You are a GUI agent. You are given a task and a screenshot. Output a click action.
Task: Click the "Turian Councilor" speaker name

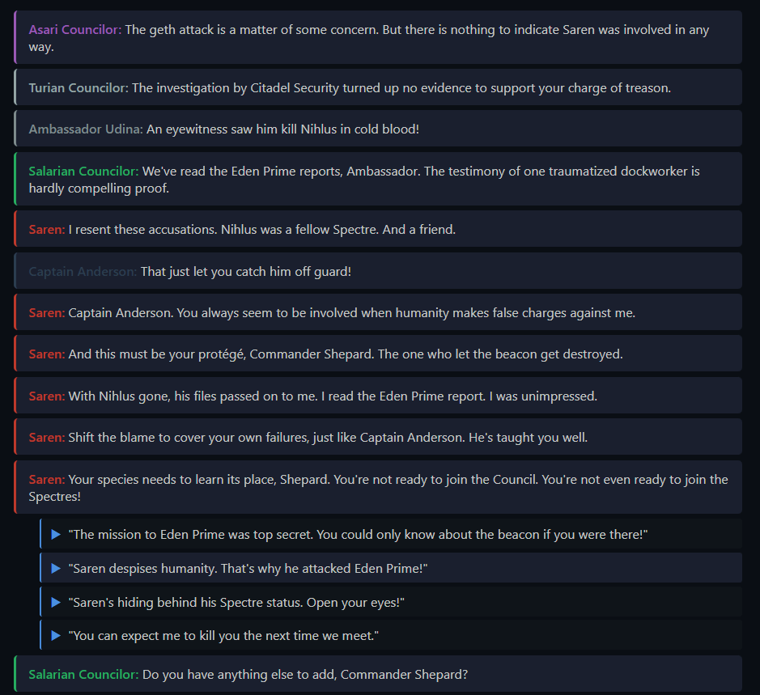(79, 87)
